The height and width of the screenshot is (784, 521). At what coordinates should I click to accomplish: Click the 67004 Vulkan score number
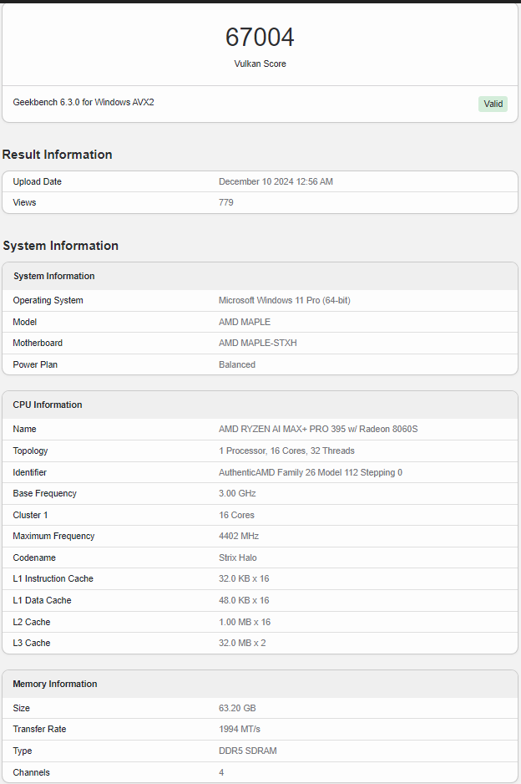(260, 38)
